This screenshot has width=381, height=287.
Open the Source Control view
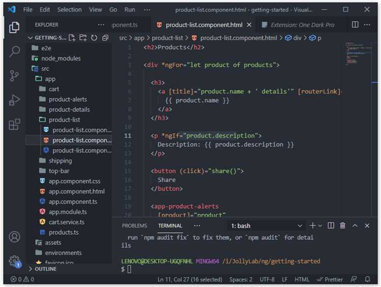(x=14, y=76)
